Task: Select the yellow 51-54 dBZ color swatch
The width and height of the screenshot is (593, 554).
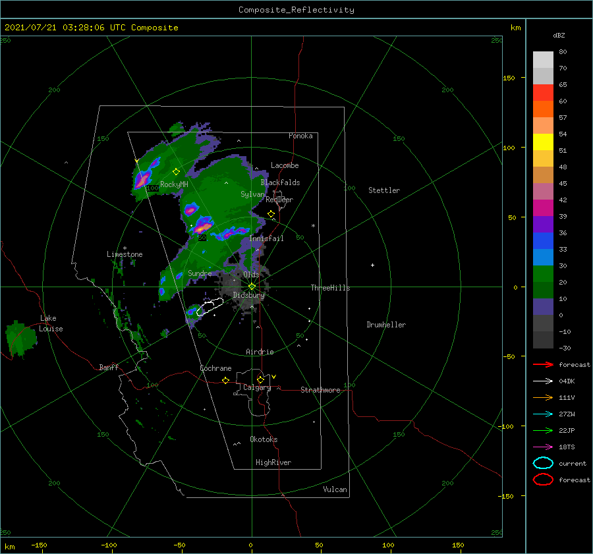Action: [543, 142]
